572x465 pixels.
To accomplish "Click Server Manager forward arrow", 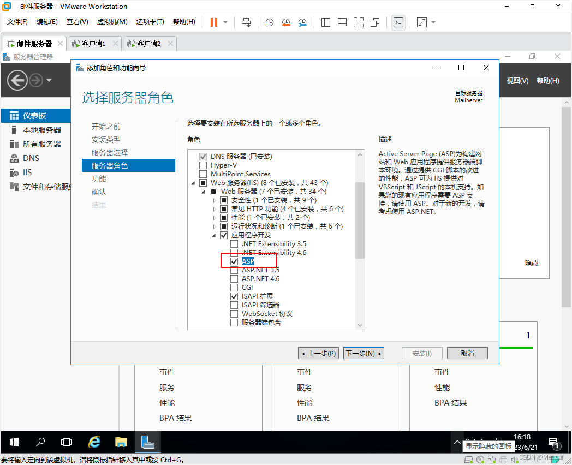I will coord(36,80).
